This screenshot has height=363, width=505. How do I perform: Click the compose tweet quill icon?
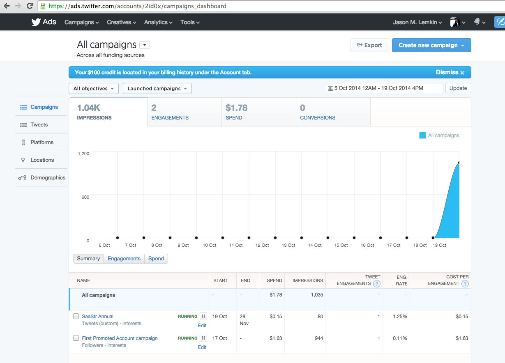[x=500, y=22]
